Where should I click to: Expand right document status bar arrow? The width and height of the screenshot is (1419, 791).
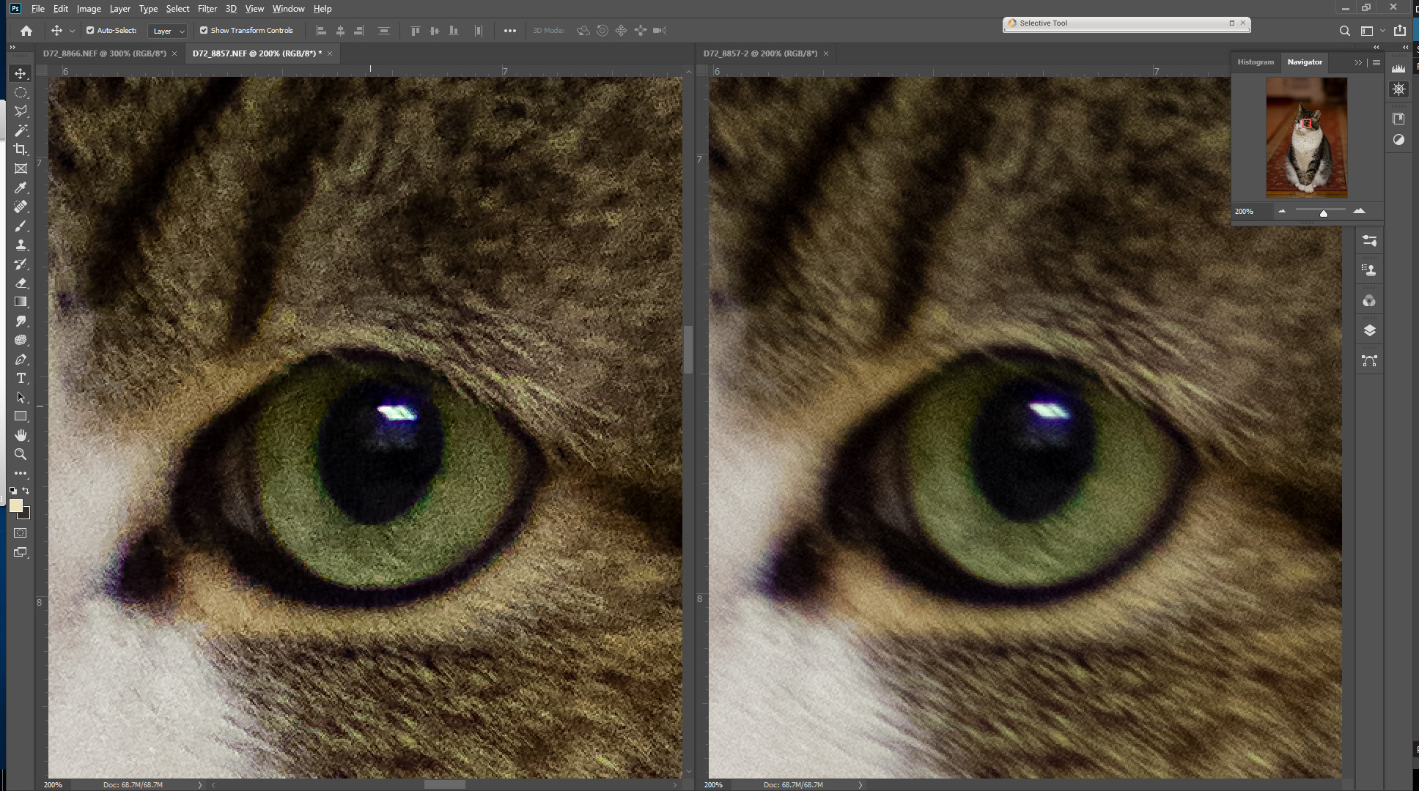coord(860,784)
